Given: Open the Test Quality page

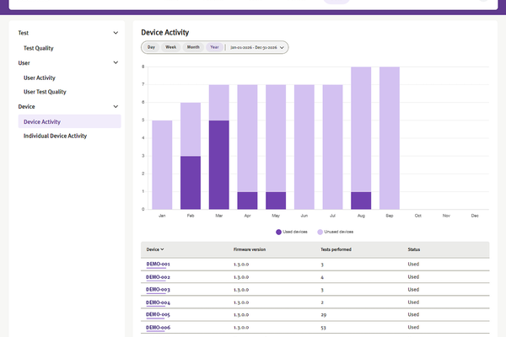Looking at the screenshot, I should [39, 48].
